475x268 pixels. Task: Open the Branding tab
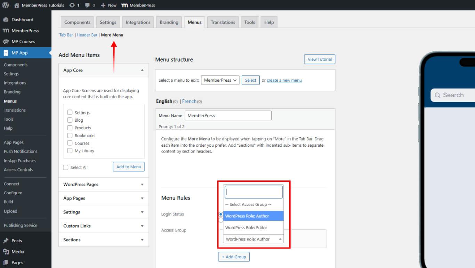tap(169, 22)
